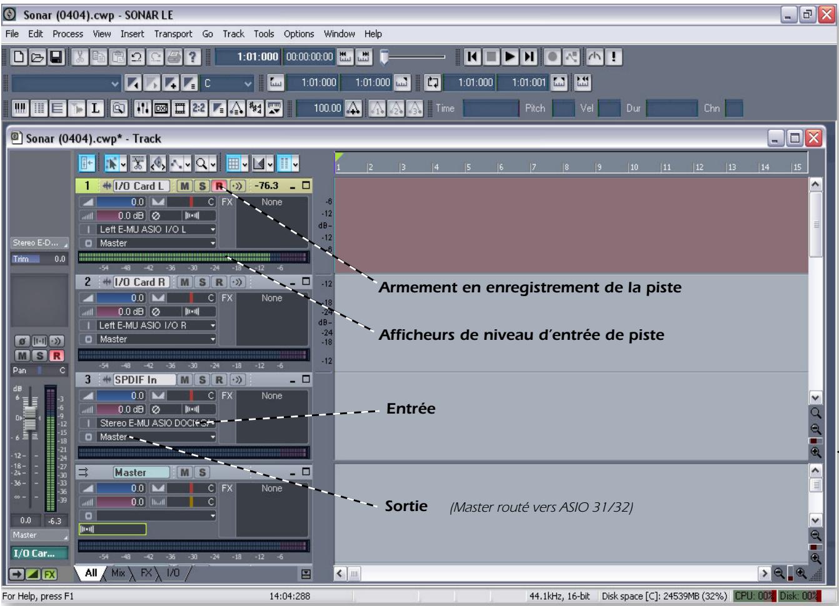Click the Help question mark icon
839x606 pixels.
[x=193, y=57]
